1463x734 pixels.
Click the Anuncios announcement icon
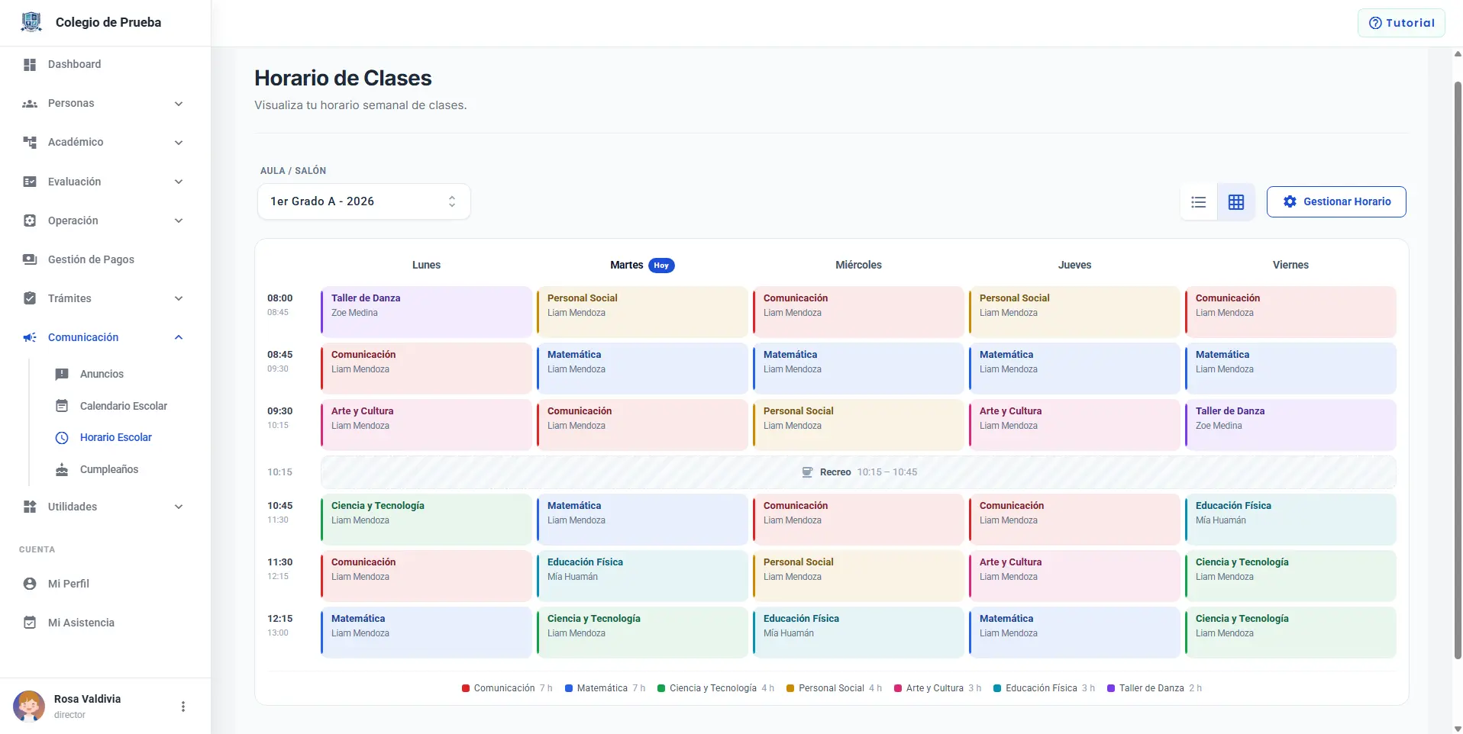pos(62,374)
